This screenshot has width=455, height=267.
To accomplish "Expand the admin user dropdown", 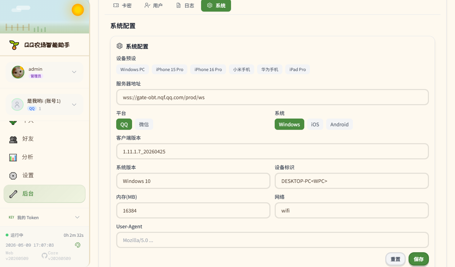I will 74,72.
